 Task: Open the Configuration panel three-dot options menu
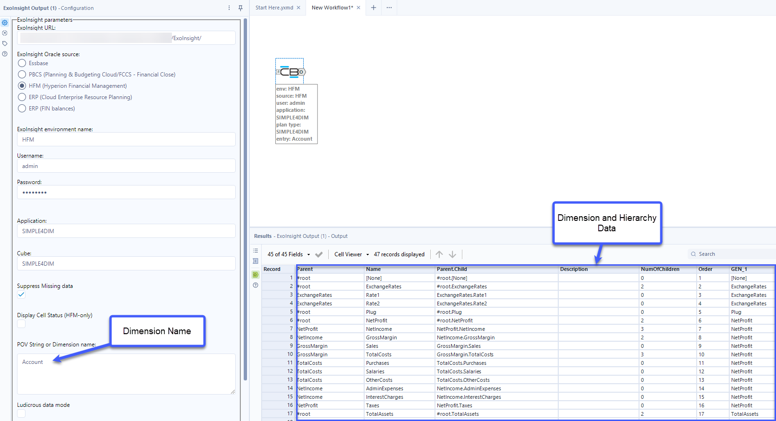click(229, 8)
